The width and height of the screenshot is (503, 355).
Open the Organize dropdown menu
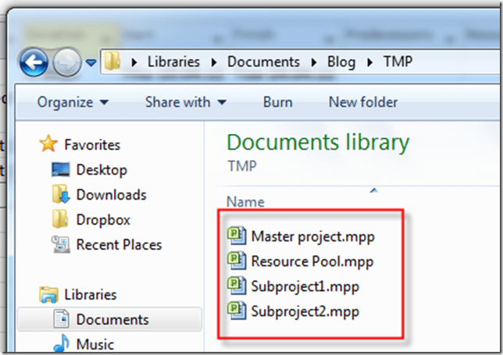click(x=73, y=102)
